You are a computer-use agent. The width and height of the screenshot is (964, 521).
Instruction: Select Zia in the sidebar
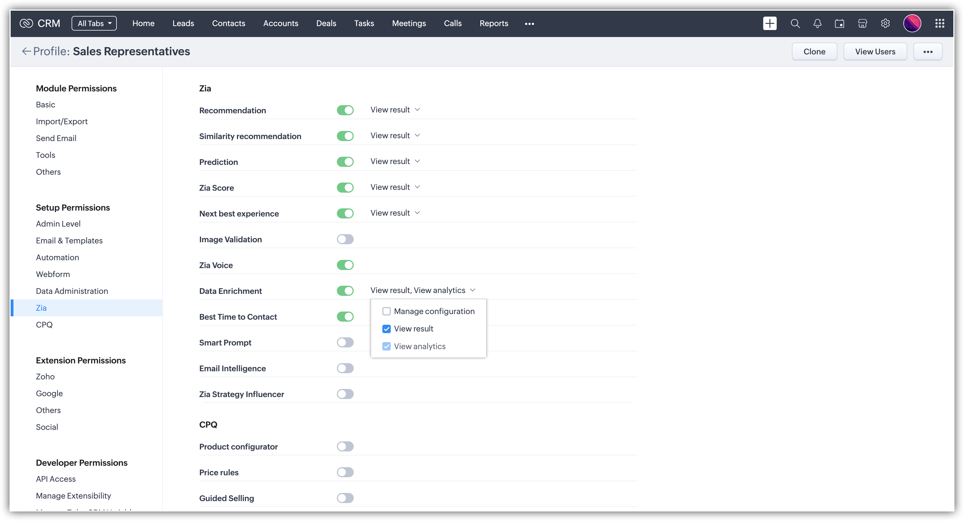click(86, 308)
